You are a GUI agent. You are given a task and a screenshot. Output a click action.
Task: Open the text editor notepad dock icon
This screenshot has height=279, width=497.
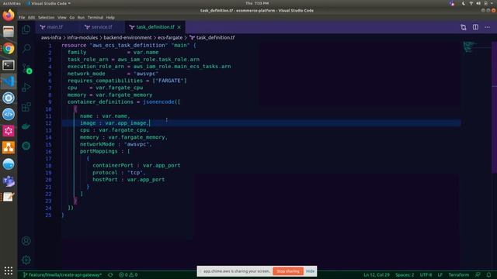(9, 197)
